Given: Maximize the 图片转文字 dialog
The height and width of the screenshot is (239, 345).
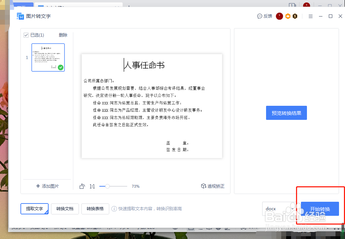Looking at the screenshot, I should click(x=331, y=16).
